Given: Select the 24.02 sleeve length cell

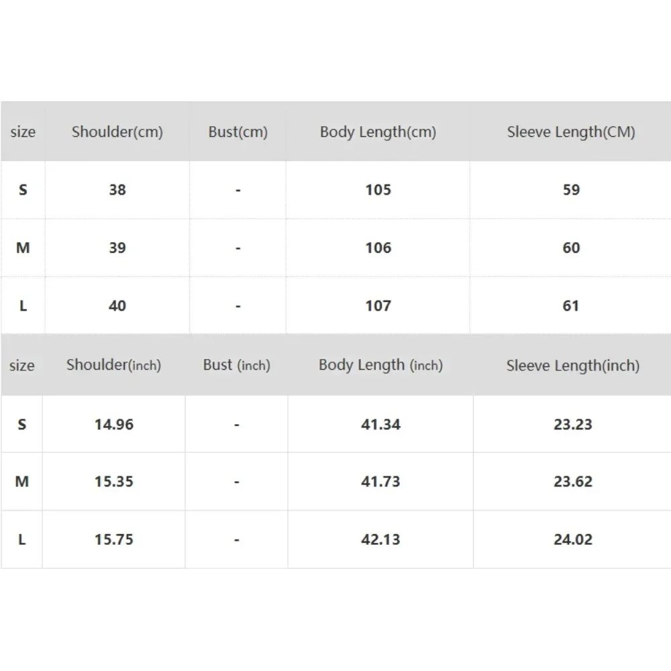Looking at the screenshot, I should (x=572, y=539).
